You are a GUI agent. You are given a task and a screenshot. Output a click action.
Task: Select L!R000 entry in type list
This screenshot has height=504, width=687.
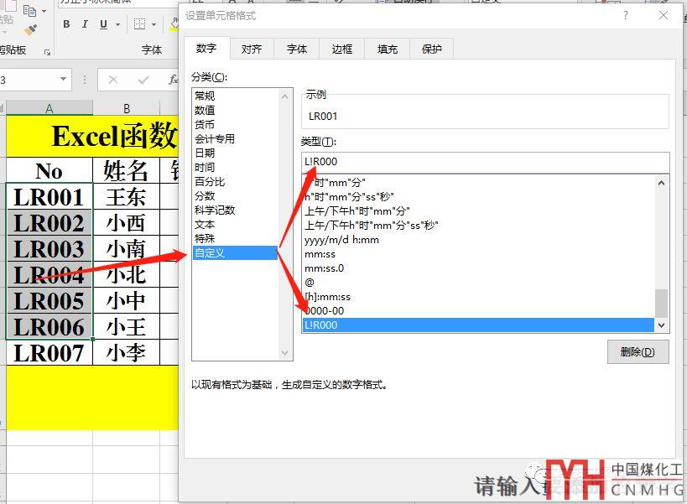point(479,325)
